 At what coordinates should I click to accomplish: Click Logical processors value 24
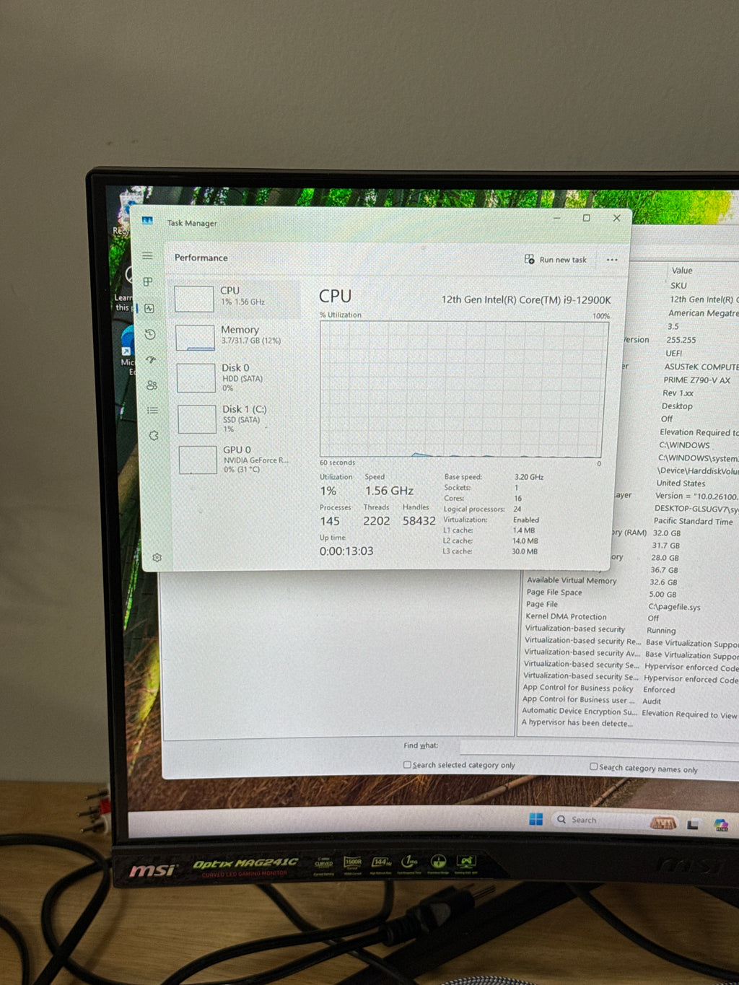517,509
